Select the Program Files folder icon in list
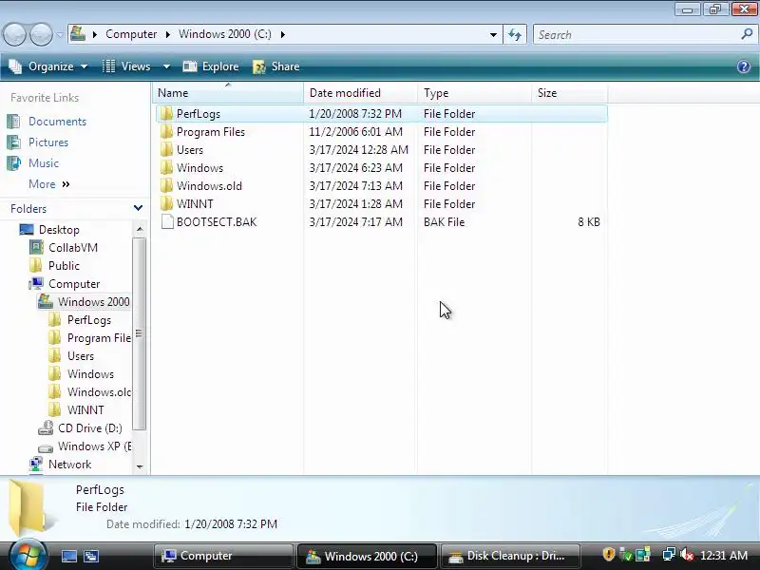The image size is (760, 570). tap(166, 132)
